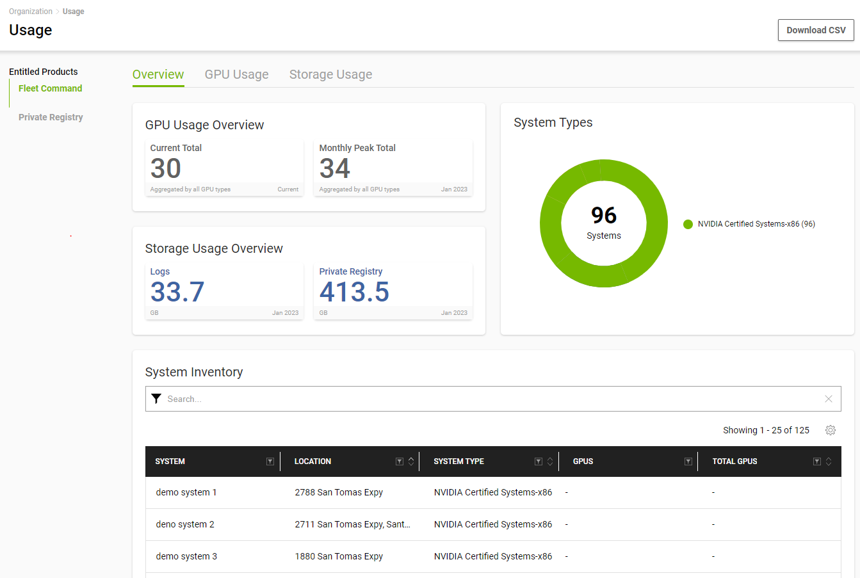This screenshot has width=860, height=578.
Task: Go to Organization breadcrumb link
Action: (31, 12)
